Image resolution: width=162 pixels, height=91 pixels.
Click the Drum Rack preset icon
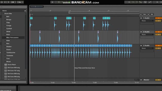click(6, 65)
